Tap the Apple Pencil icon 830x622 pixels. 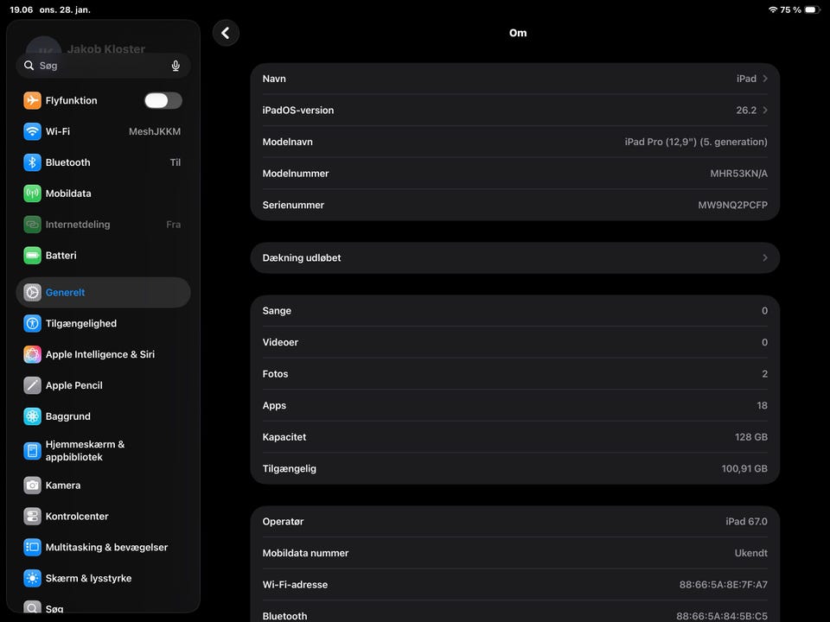[32, 385]
